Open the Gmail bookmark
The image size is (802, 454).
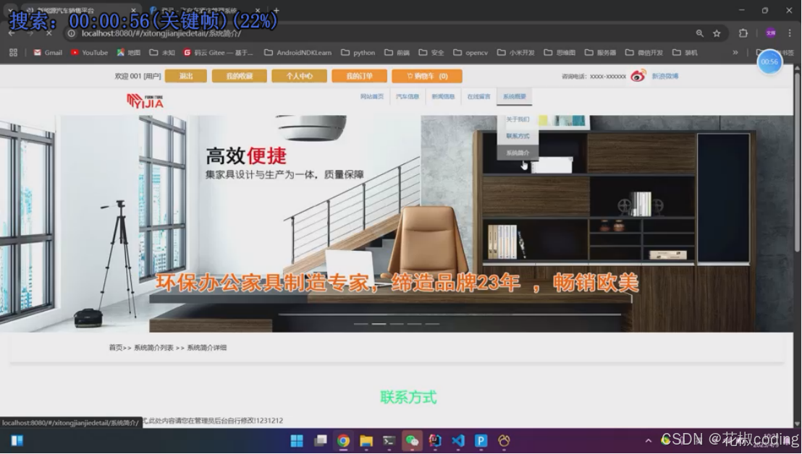click(x=48, y=53)
